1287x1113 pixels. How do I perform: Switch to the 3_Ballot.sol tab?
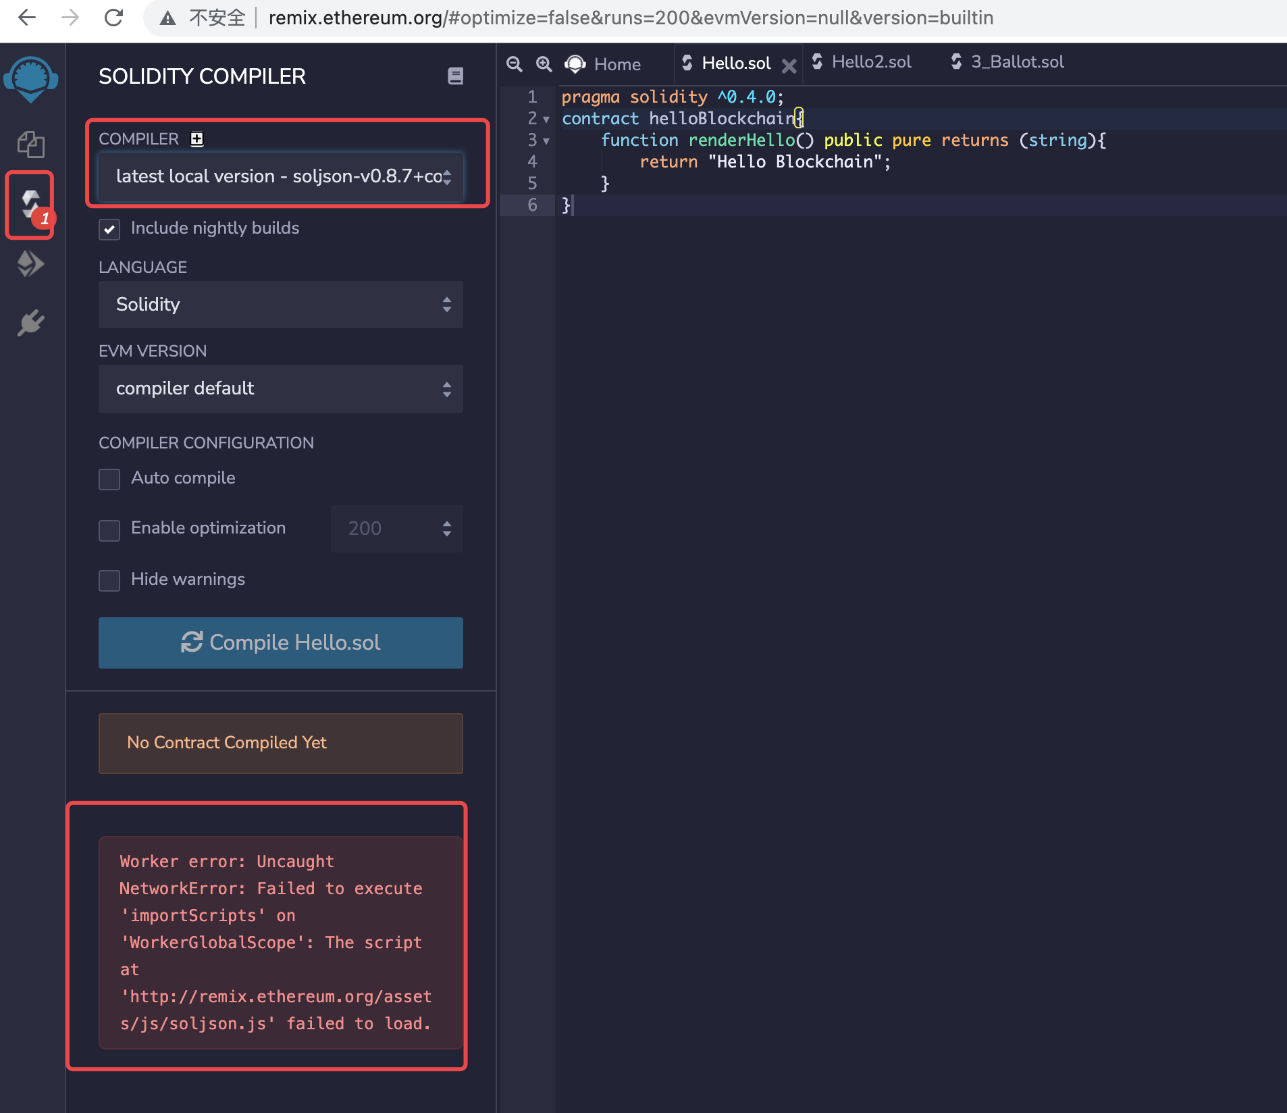pos(1007,62)
